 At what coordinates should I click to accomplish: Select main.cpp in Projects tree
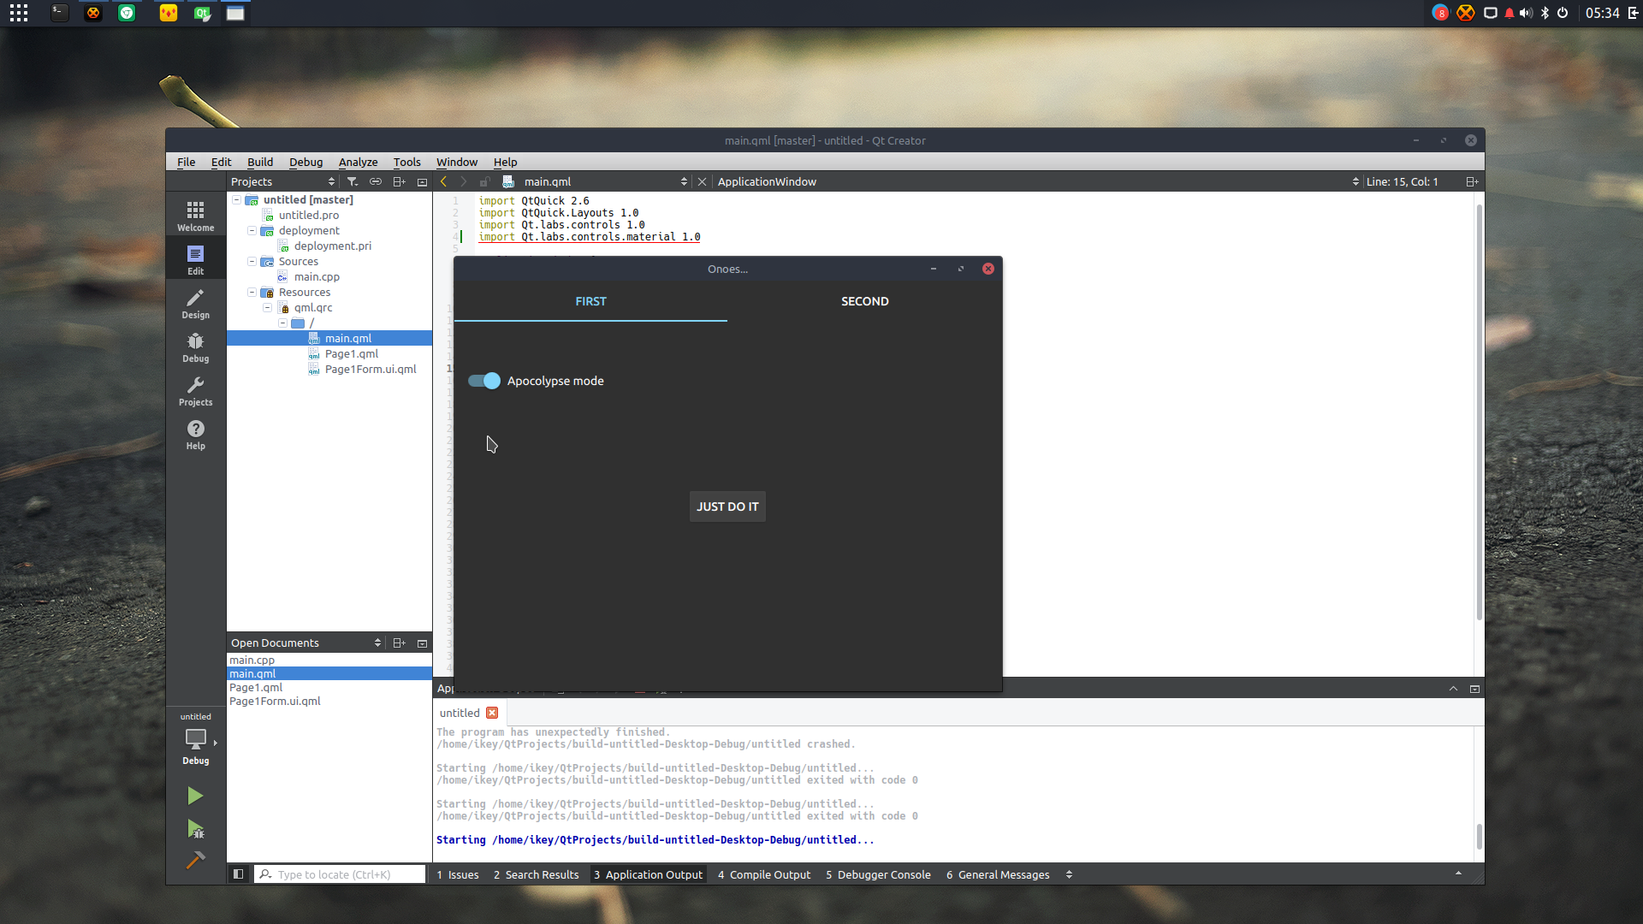pyautogui.click(x=317, y=276)
